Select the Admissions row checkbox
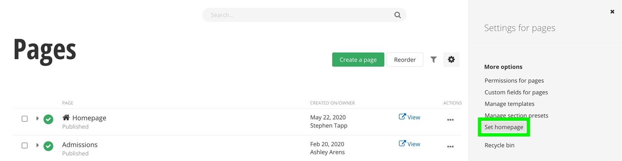Screen dimensions: 622x161 point(24,146)
